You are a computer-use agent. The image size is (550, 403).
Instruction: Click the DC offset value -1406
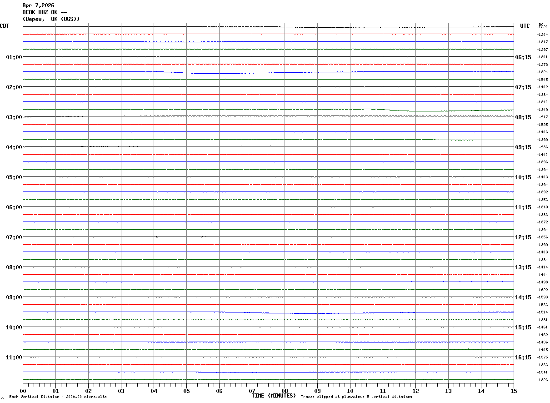coord(542,132)
